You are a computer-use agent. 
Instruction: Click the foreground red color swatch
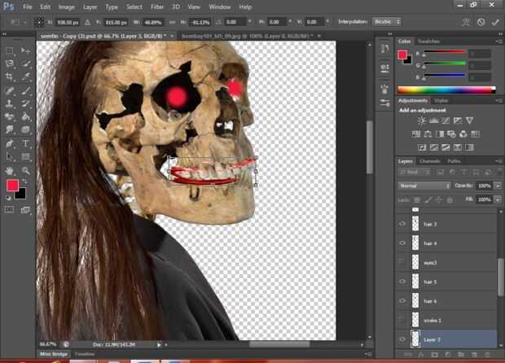(x=13, y=186)
